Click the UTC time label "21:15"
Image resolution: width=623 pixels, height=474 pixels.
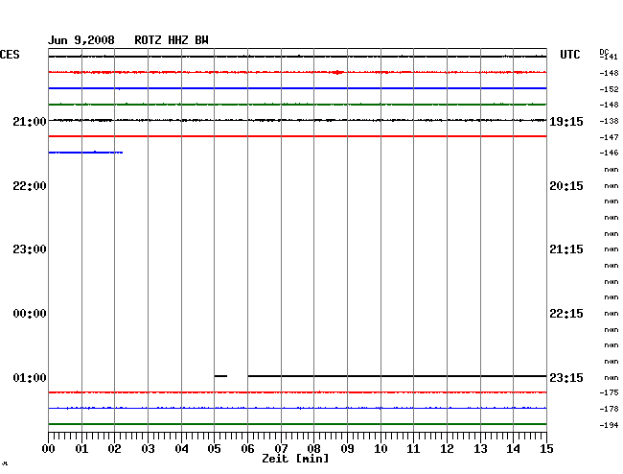566,249
